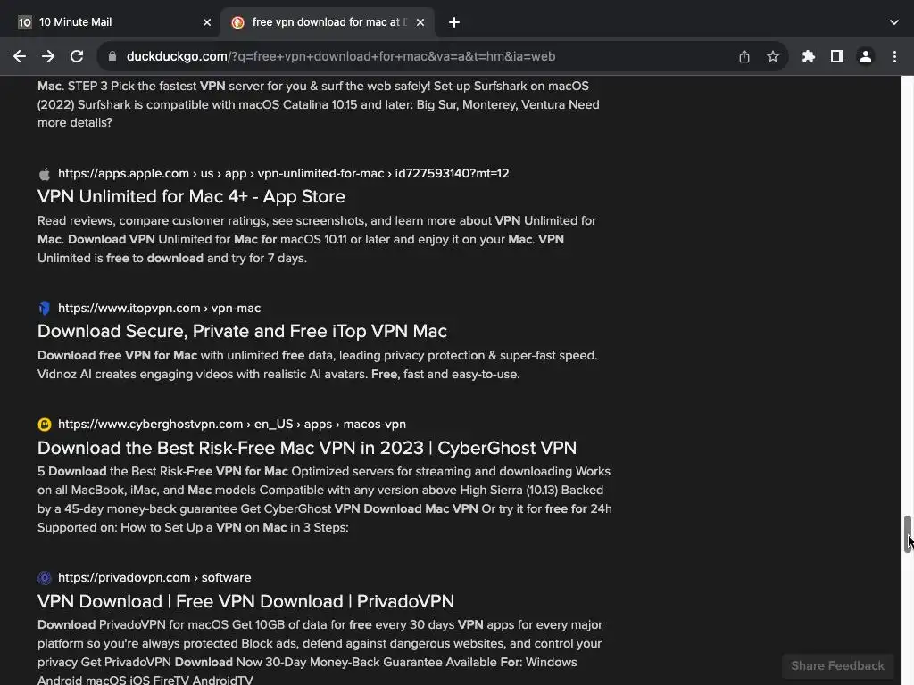Close the DuckDuckGo search tab
Image resolution: width=914 pixels, height=685 pixels.
coord(420,22)
